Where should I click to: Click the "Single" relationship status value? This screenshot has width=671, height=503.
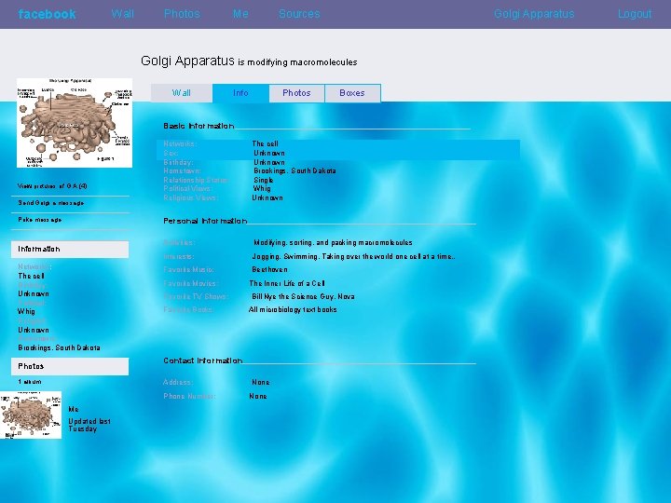pyautogui.click(x=264, y=180)
